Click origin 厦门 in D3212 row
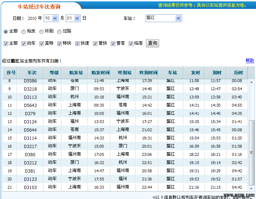 [74, 162]
